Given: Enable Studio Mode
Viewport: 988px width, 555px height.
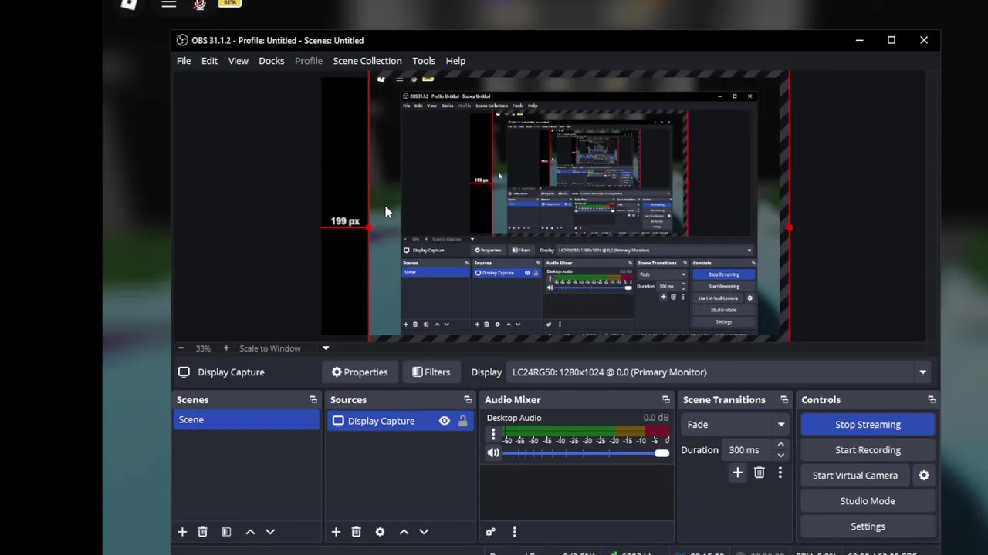Looking at the screenshot, I should click(868, 501).
